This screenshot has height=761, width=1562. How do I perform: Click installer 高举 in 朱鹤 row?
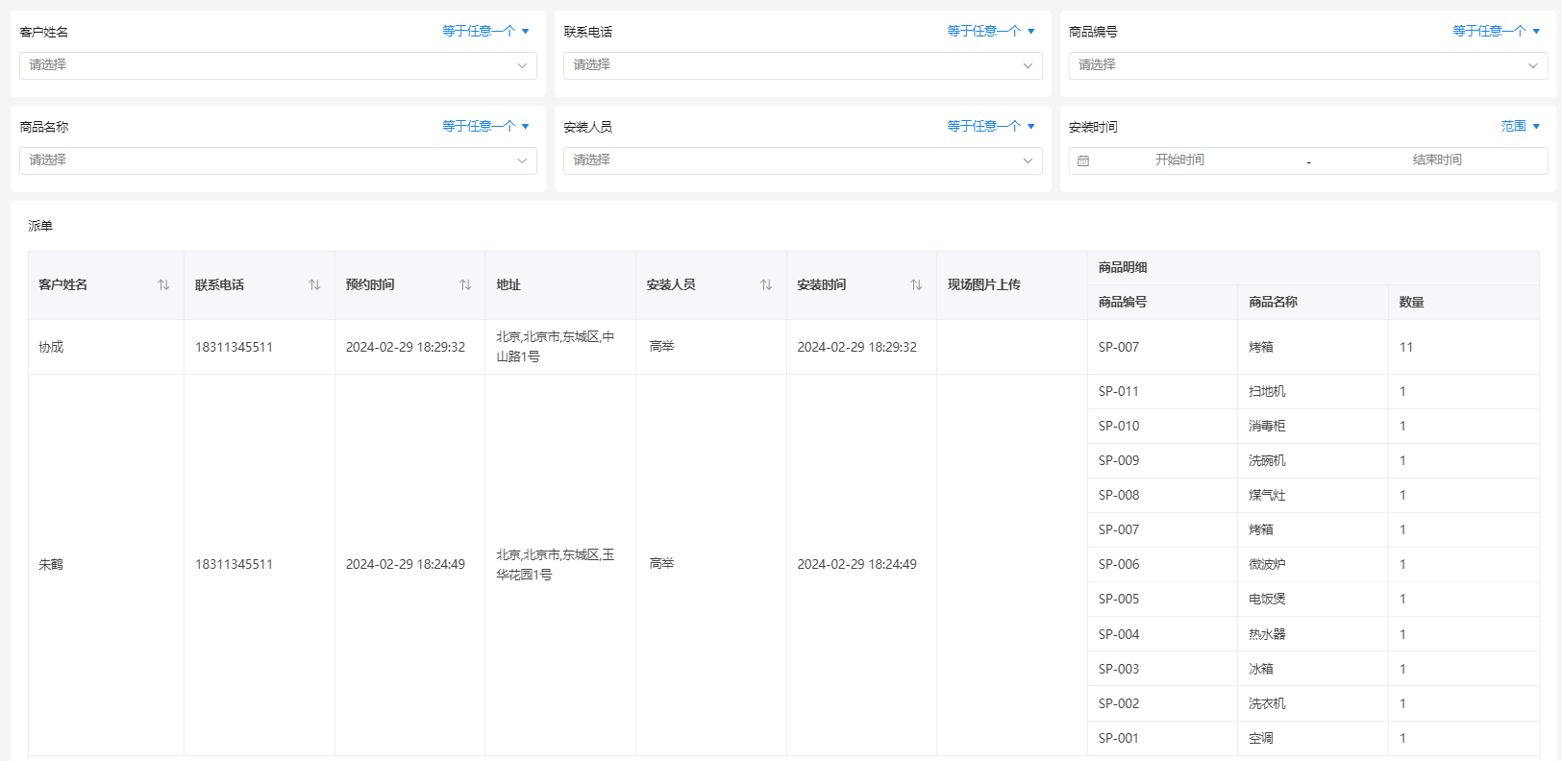click(x=661, y=564)
